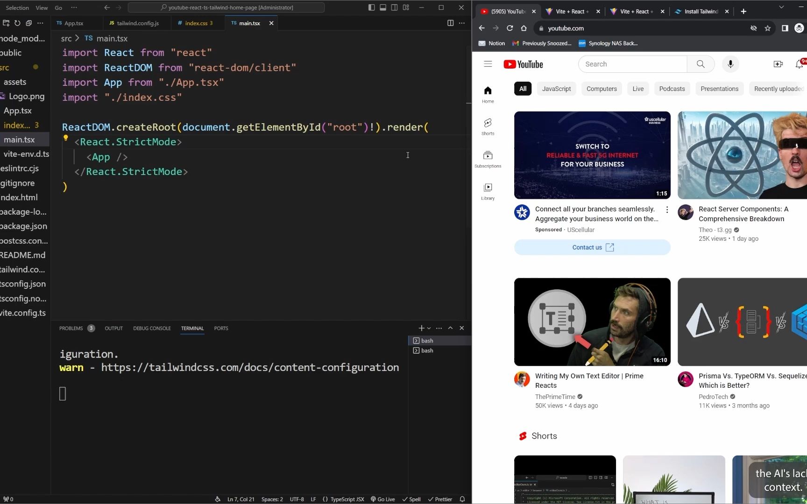Collapse folders in VS Code explorer

tap(28, 23)
